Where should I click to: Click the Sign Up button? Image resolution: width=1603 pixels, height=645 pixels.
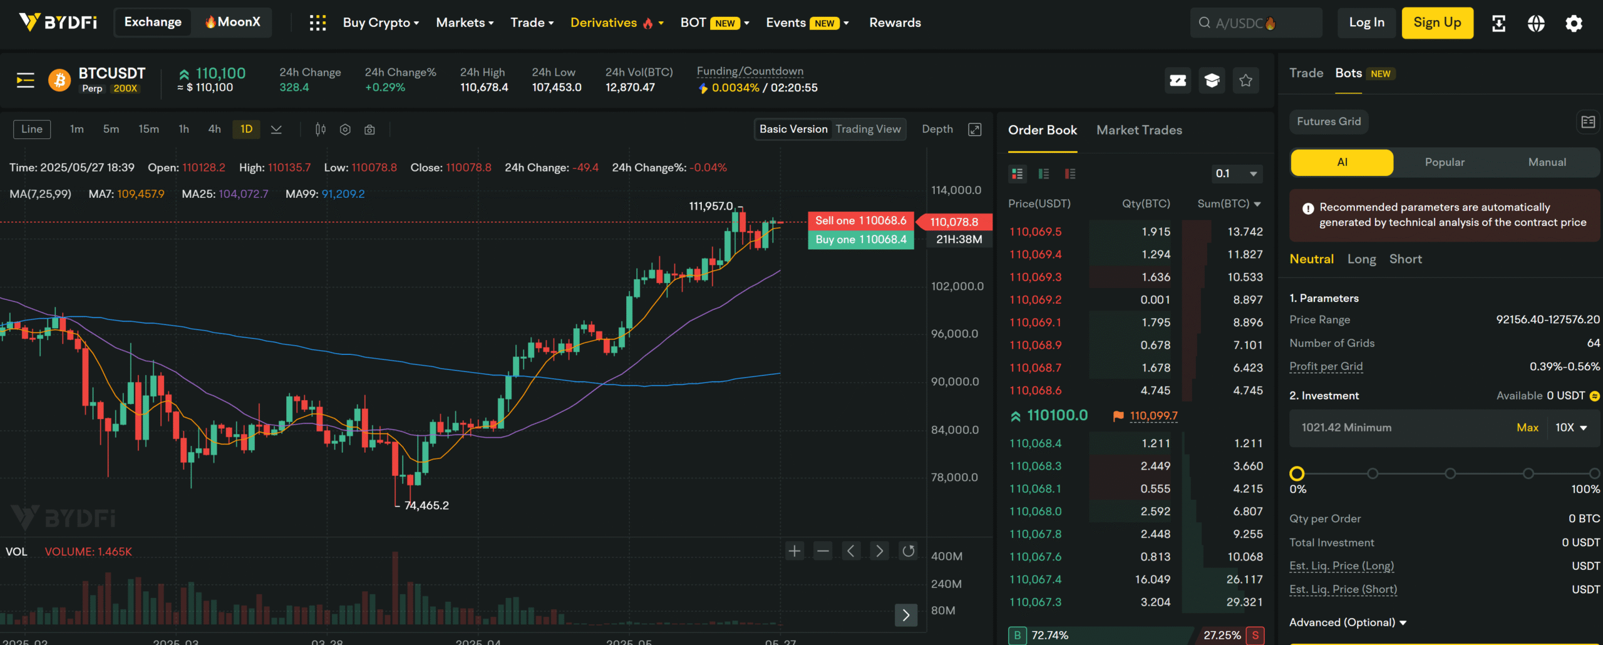pyautogui.click(x=1438, y=23)
